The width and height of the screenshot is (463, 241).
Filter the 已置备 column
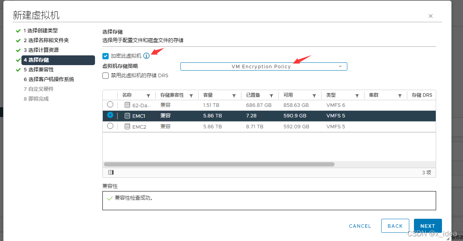[271, 96]
